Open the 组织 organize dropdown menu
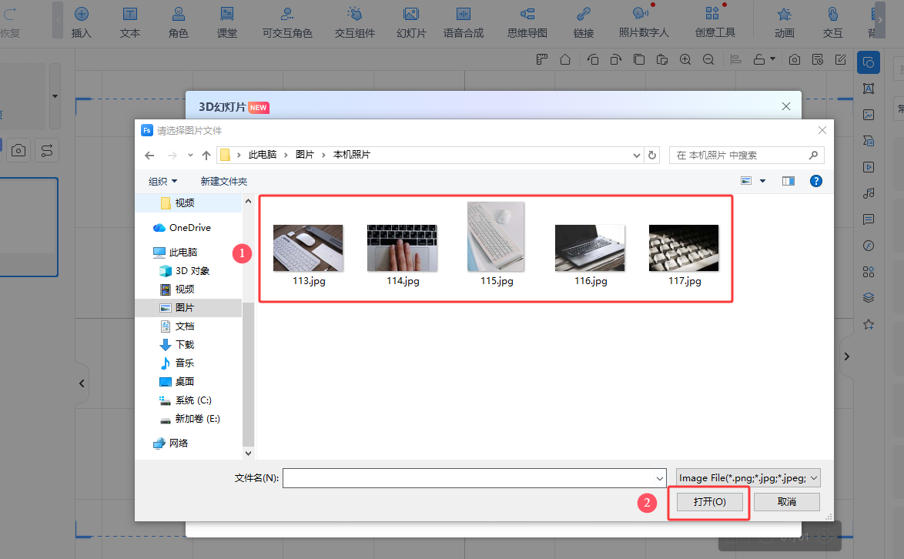 coord(162,181)
